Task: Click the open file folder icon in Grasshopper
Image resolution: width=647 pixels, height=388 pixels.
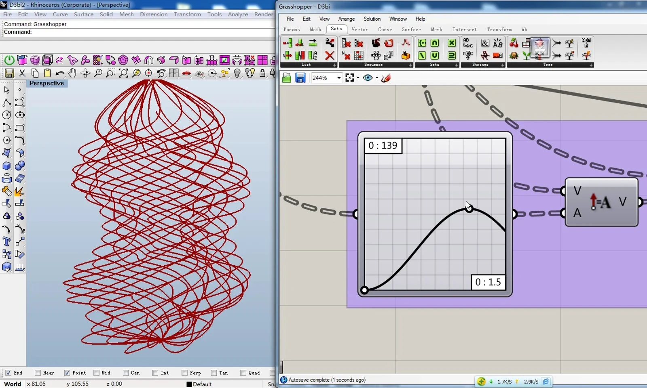Action: pyautogui.click(x=287, y=78)
